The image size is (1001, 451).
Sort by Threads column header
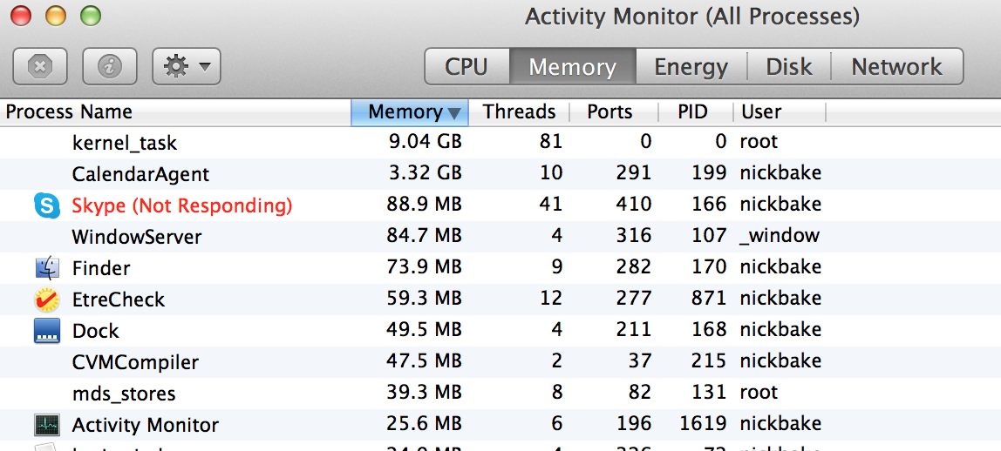tap(519, 112)
